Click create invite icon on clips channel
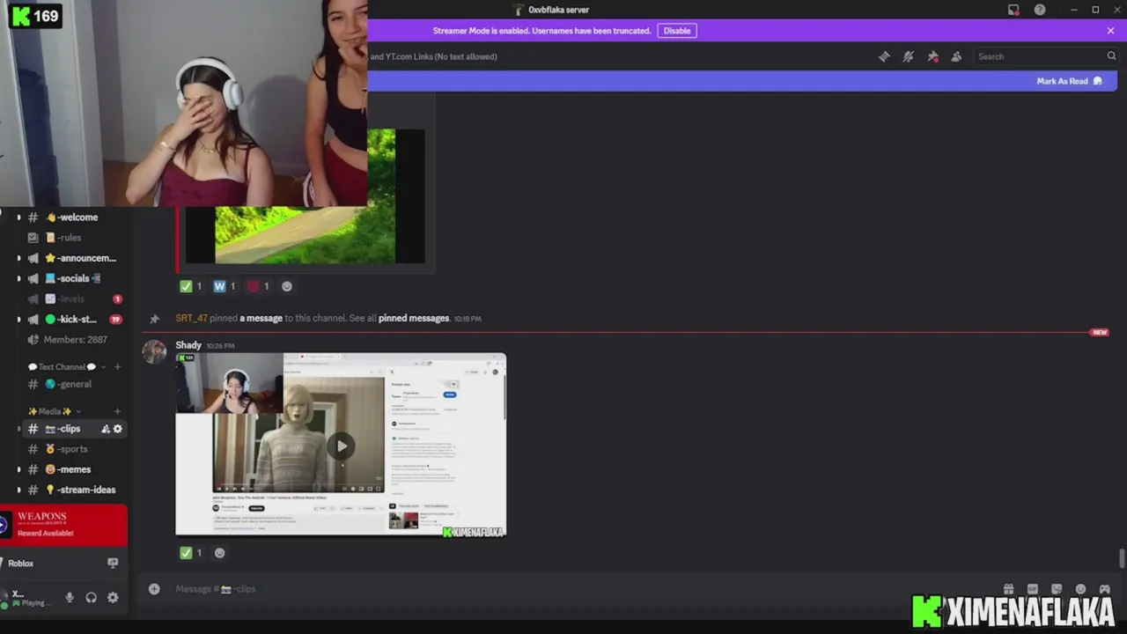The image size is (1127, 634). pos(106,429)
